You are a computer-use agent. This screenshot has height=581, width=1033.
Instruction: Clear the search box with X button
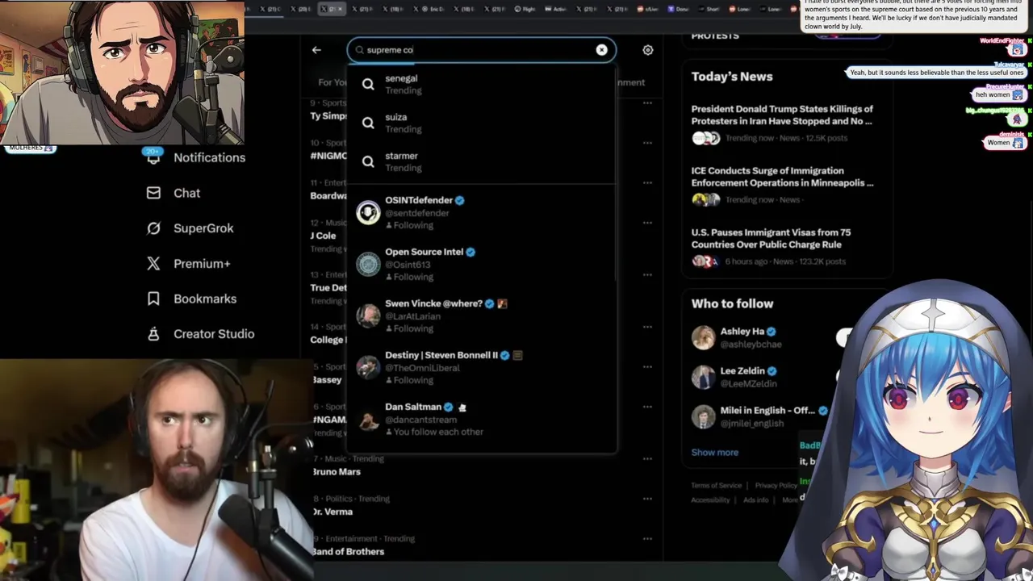[601, 50]
